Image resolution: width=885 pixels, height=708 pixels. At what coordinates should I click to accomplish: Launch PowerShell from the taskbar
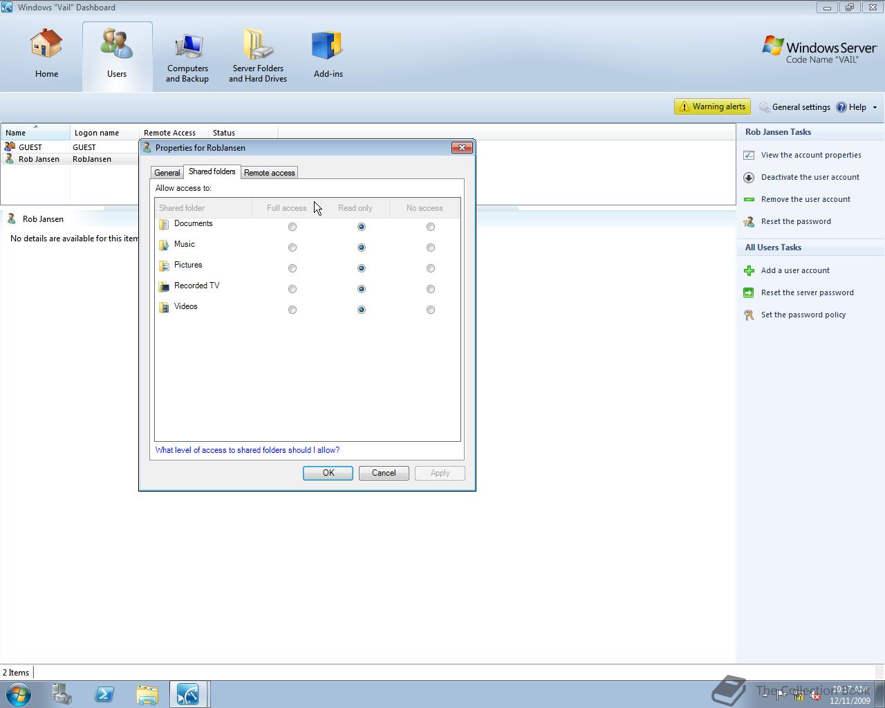104,694
